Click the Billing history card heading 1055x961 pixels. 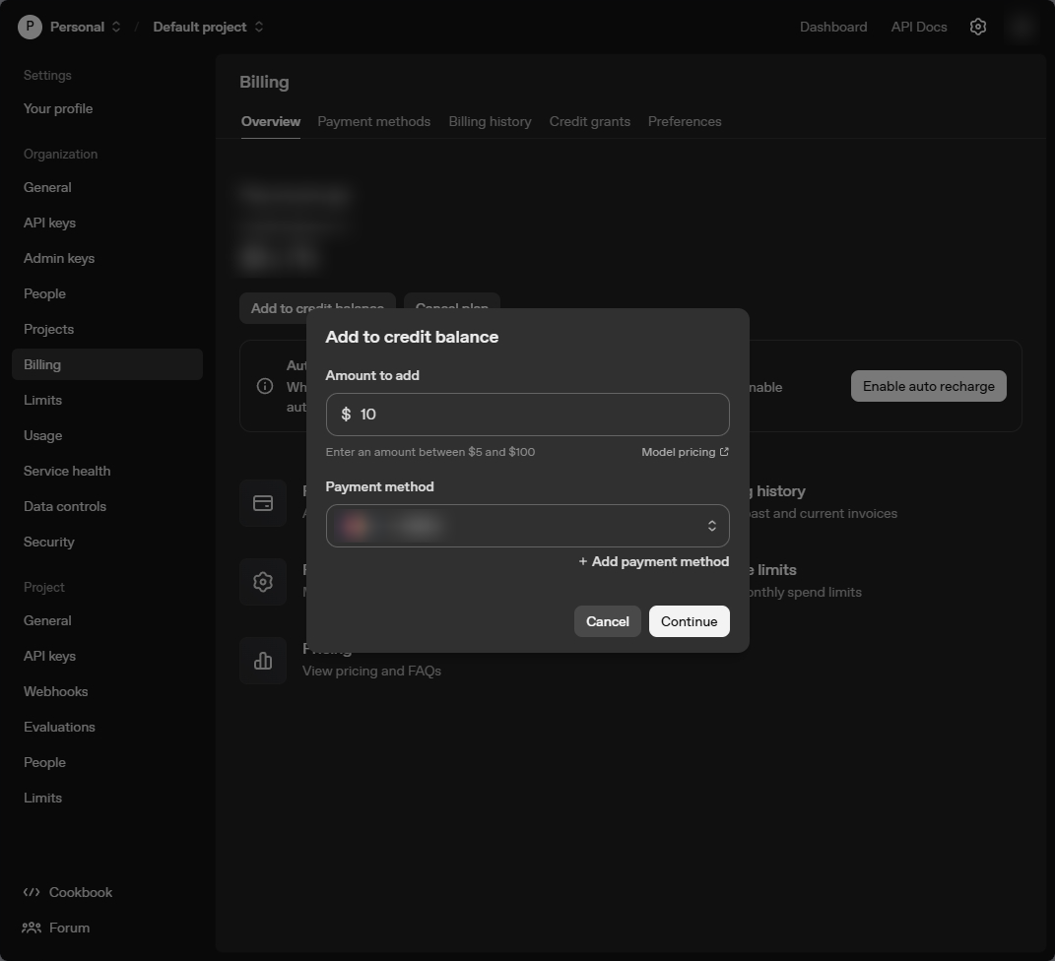[x=777, y=491]
